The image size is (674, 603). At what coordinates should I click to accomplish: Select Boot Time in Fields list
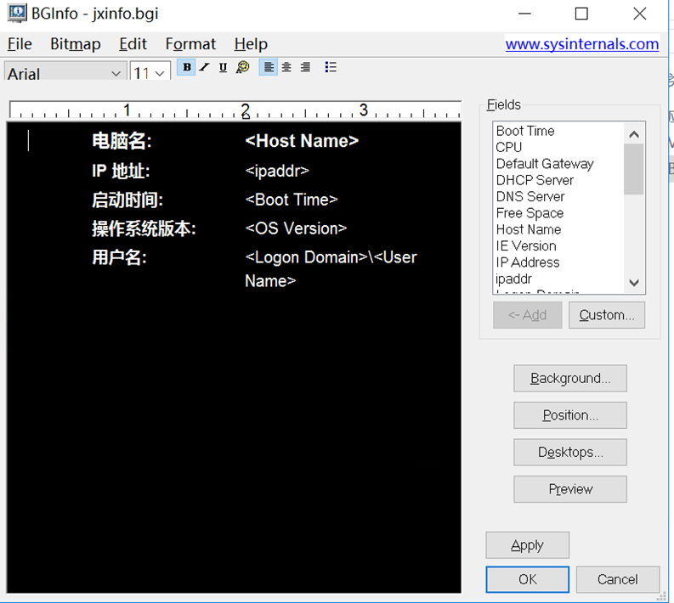point(525,131)
